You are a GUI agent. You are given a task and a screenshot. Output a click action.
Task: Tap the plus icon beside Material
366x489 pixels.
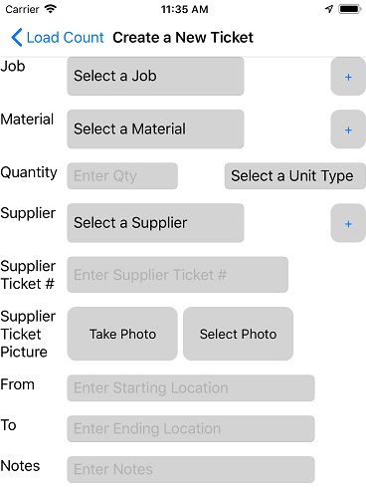coord(348,129)
